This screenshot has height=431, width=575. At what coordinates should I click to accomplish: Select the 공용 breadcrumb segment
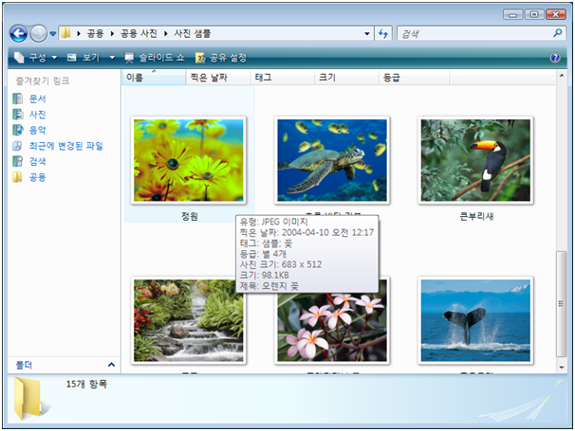(x=95, y=34)
